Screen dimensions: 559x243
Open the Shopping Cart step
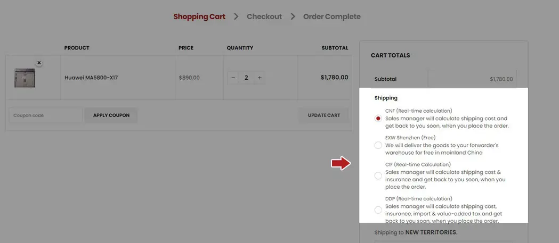[x=199, y=16]
